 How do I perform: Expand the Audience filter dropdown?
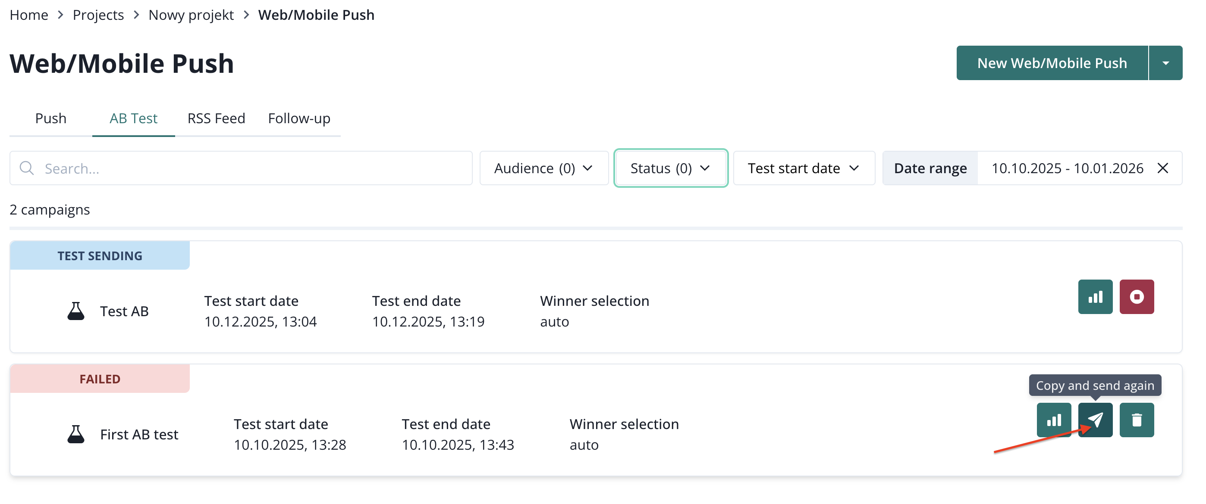coord(543,168)
